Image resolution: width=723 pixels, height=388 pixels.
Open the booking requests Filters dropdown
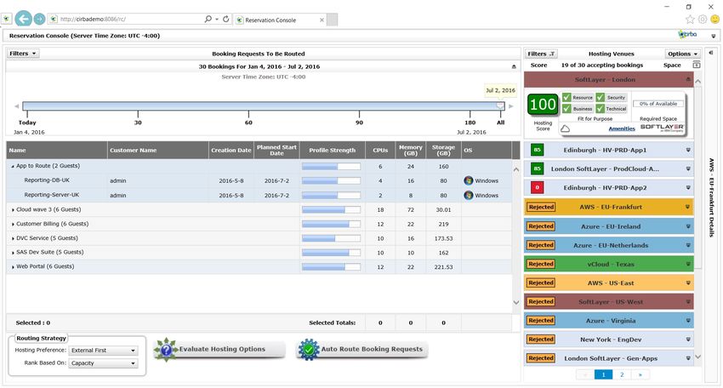[x=23, y=54]
